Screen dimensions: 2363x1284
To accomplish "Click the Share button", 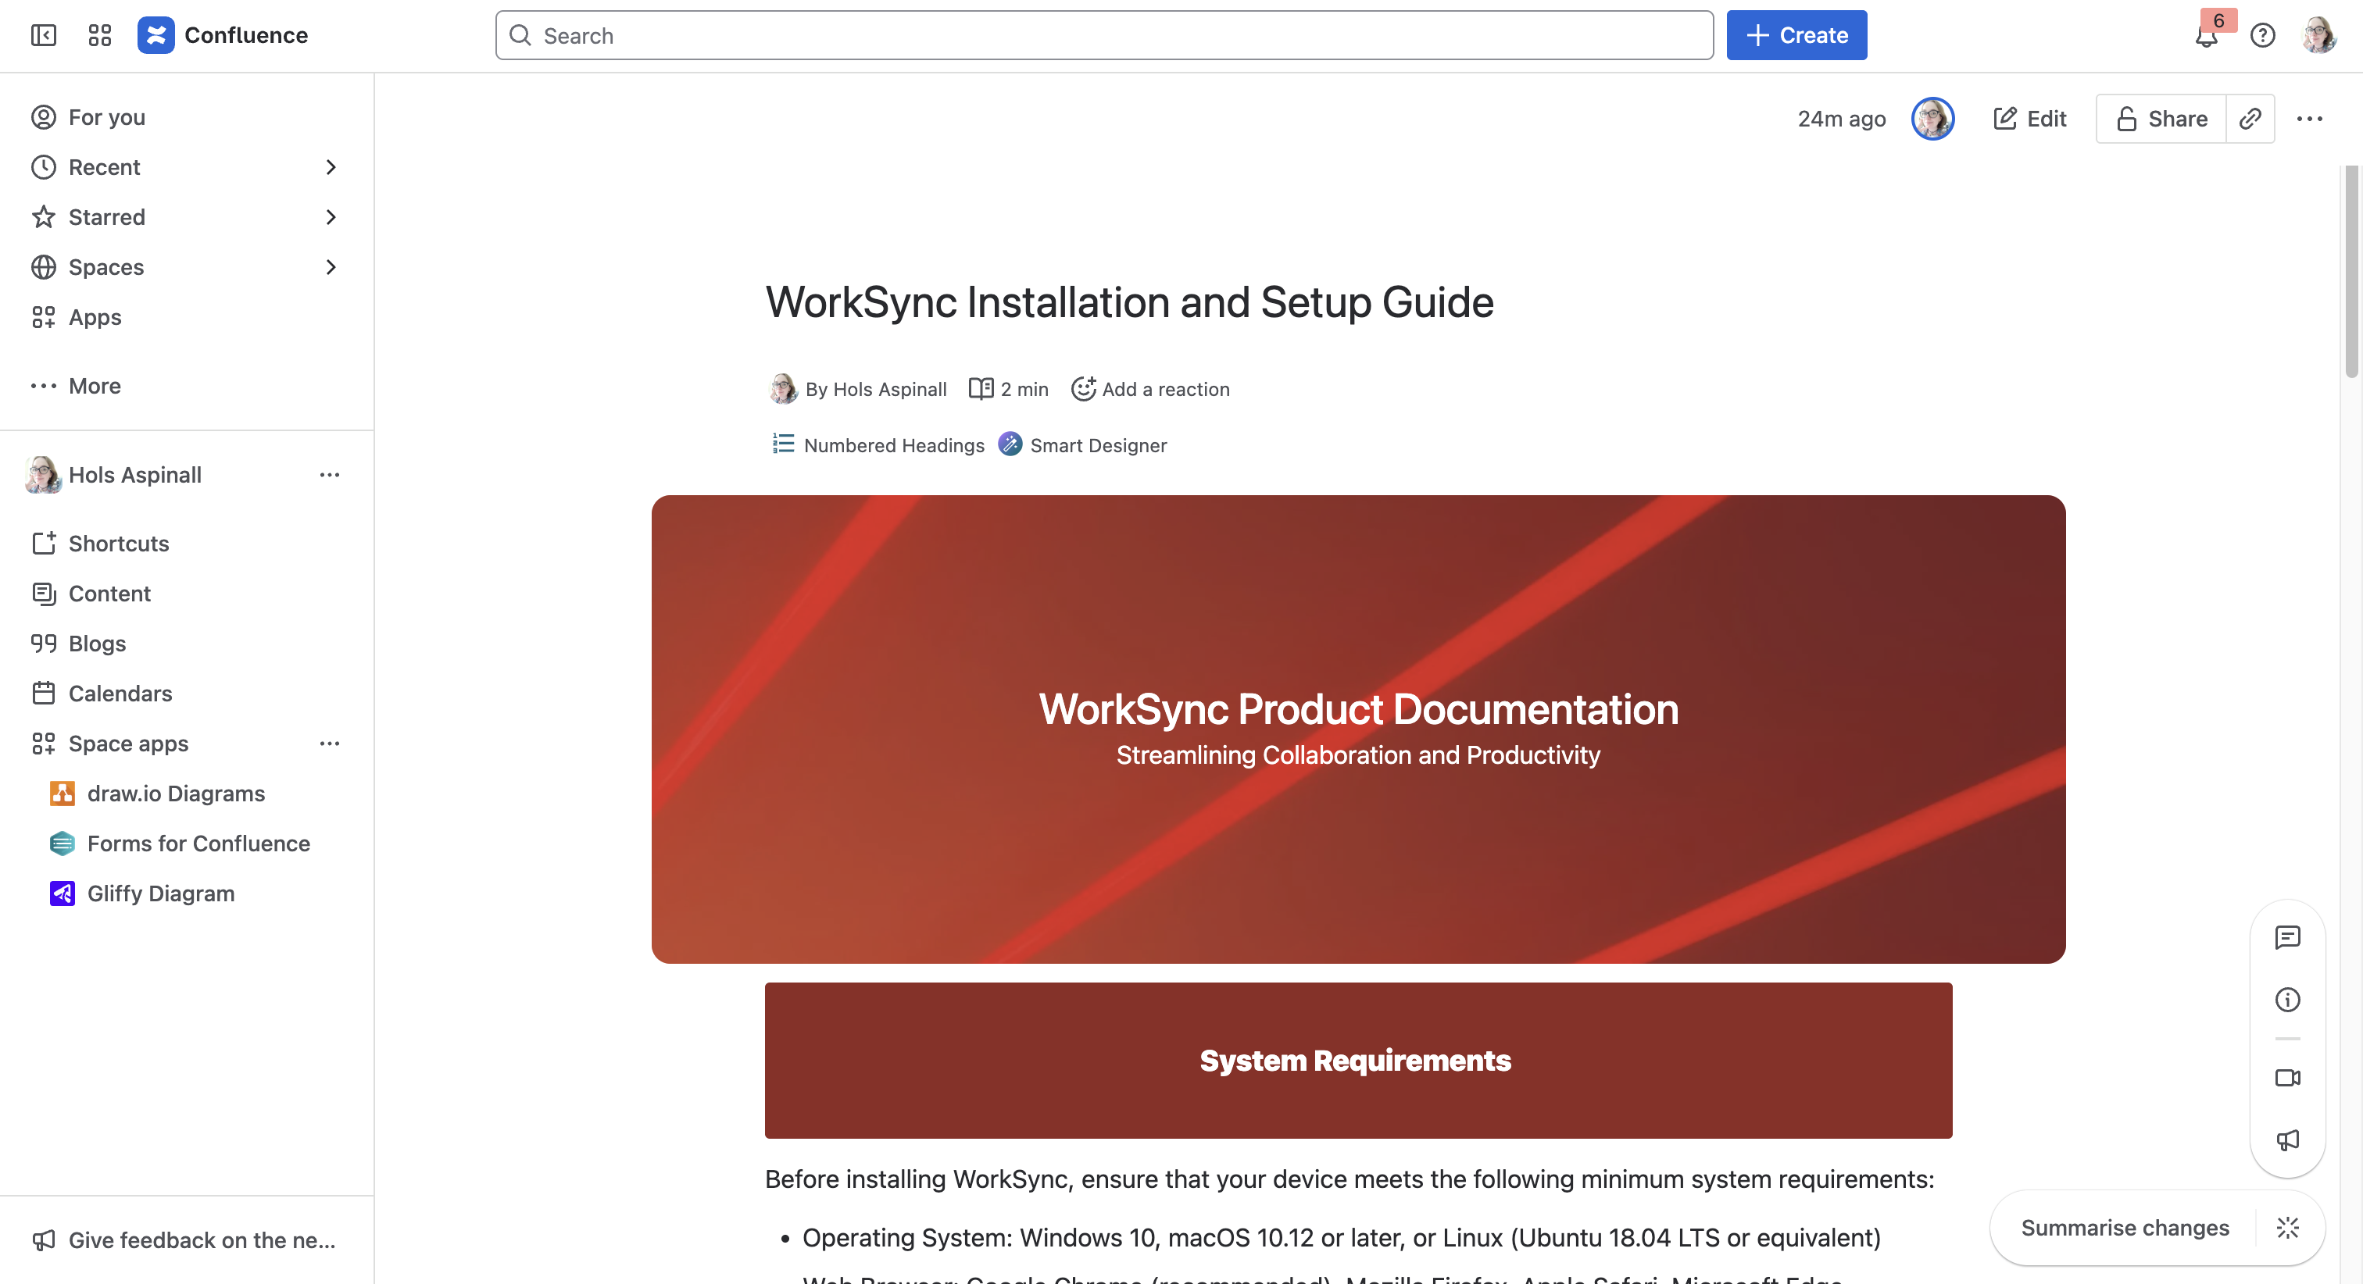I will [2161, 118].
